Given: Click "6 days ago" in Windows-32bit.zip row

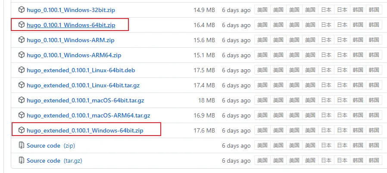Looking at the screenshot, I should 236,10.
